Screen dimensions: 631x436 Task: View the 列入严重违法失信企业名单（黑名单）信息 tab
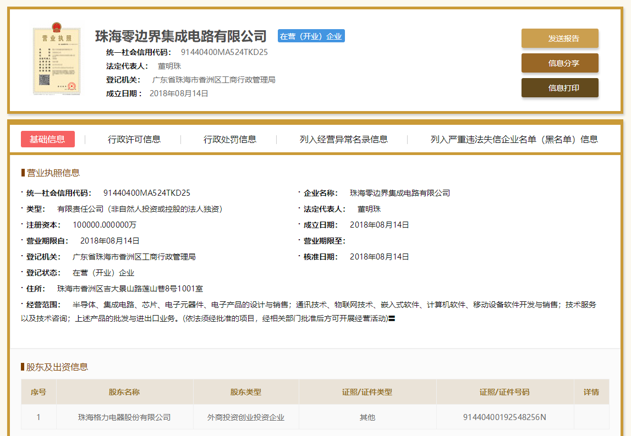click(x=514, y=139)
